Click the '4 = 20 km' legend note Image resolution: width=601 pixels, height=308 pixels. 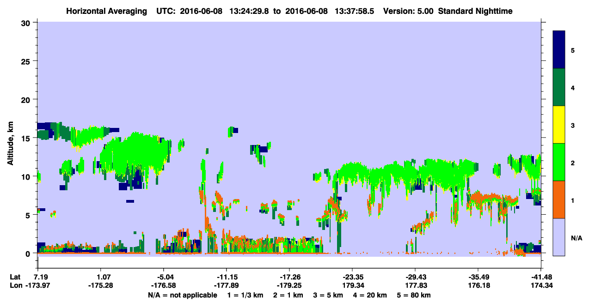(x=371, y=295)
